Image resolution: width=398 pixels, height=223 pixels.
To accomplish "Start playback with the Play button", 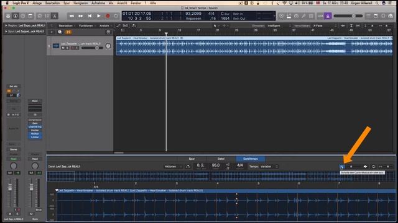I will tap(99, 16).
